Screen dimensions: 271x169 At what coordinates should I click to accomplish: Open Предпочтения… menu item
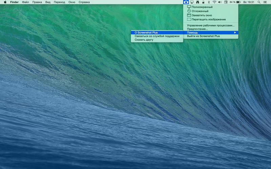click(x=211, y=29)
